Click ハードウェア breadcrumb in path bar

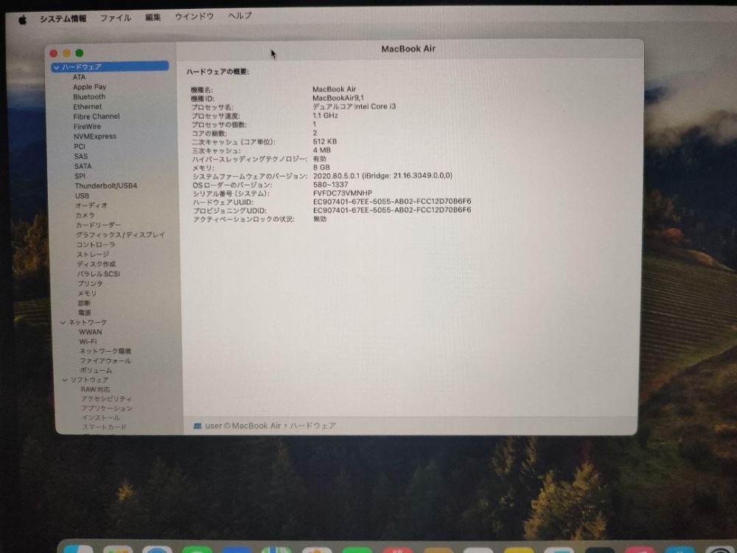312,425
